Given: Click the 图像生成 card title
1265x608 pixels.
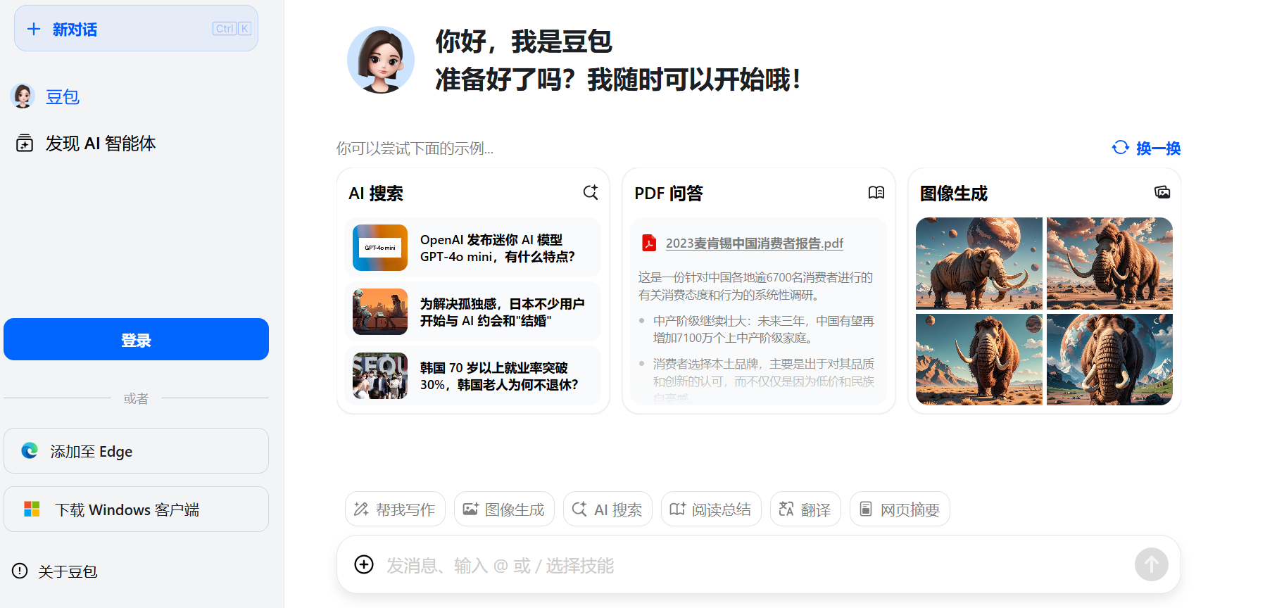Looking at the screenshot, I should [x=954, y=194].
